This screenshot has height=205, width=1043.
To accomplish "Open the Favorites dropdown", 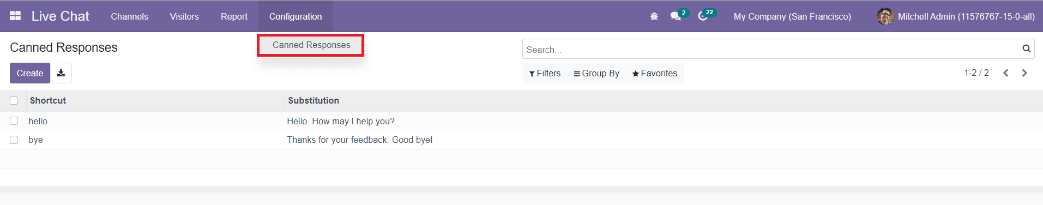I will tap(654, 74).
